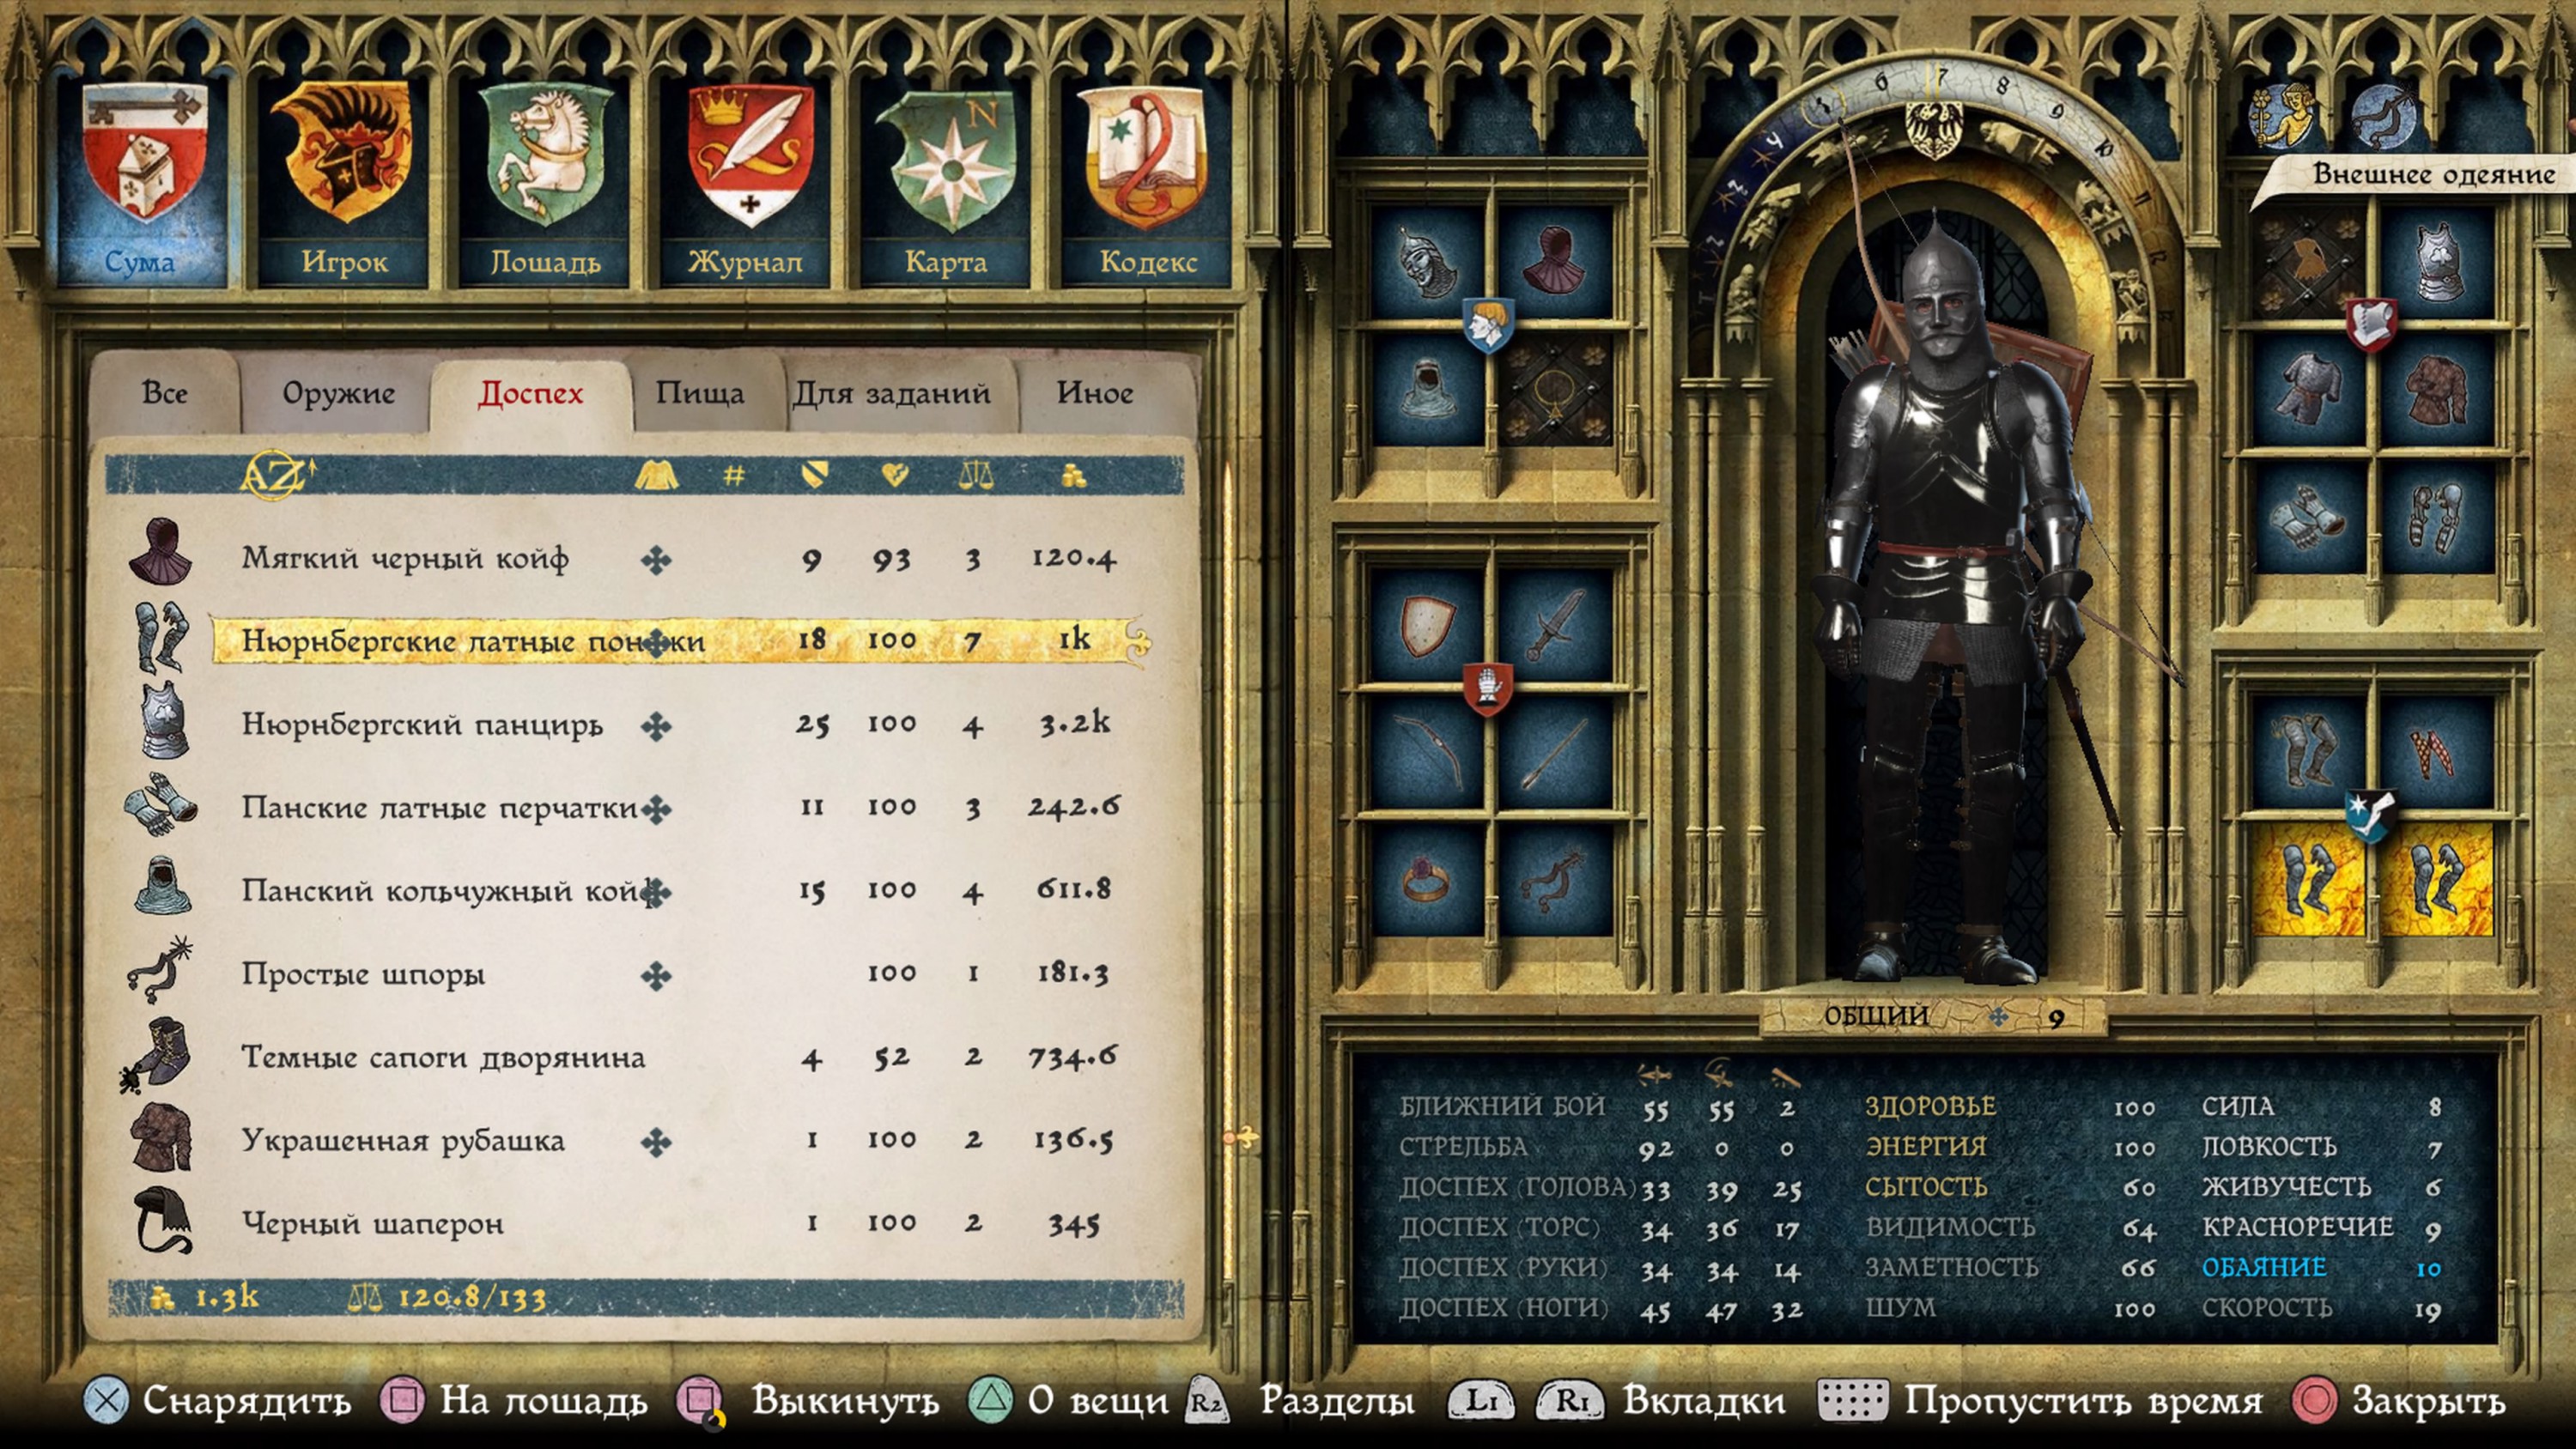Sort by price coins column
This screenshot has height=1449, width=2576.
pos(1074,475)
